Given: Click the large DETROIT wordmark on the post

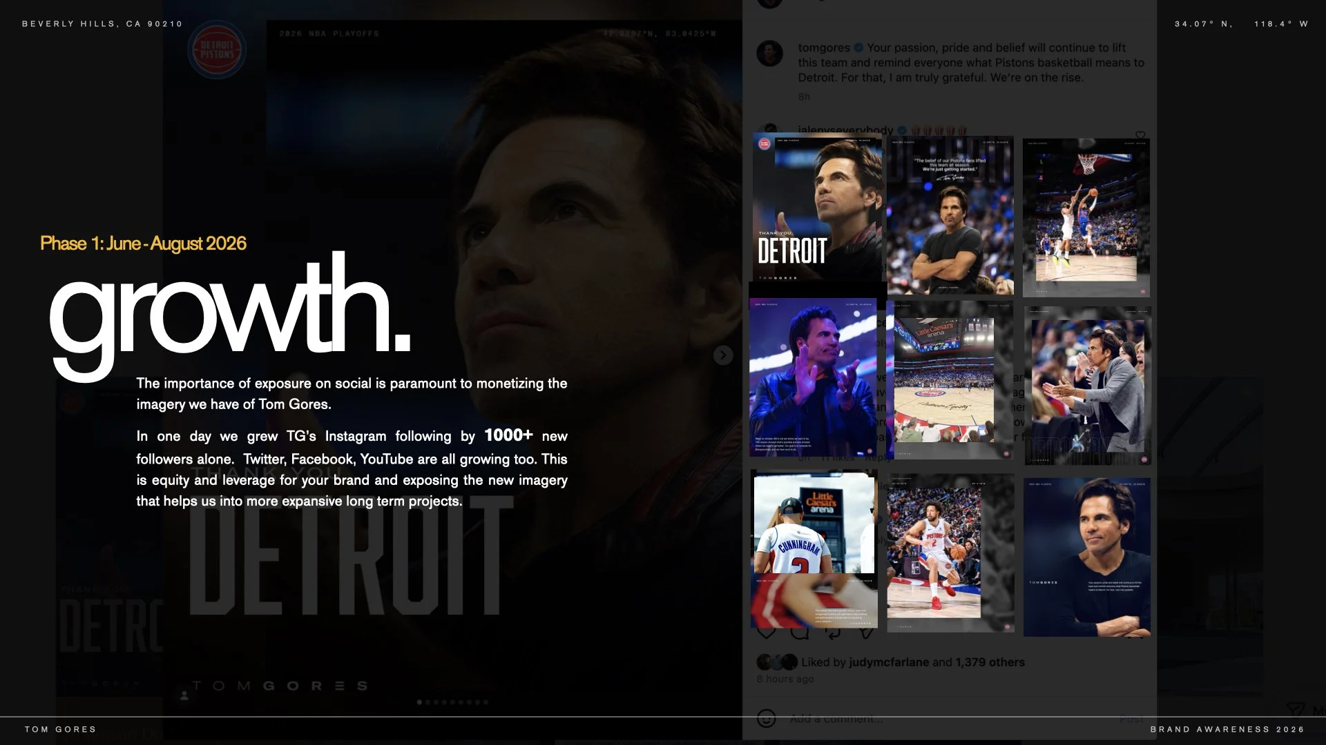Looking at the screenshot, I should [x=352, y=555].
